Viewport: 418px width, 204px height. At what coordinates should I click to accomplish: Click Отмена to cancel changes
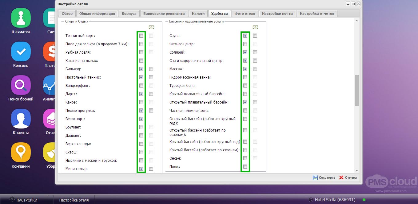coord(348,177)
